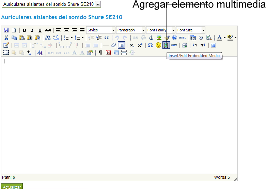
Task: Toggle visual control characters pilcrow icon
Action: [x=100, y=53]
